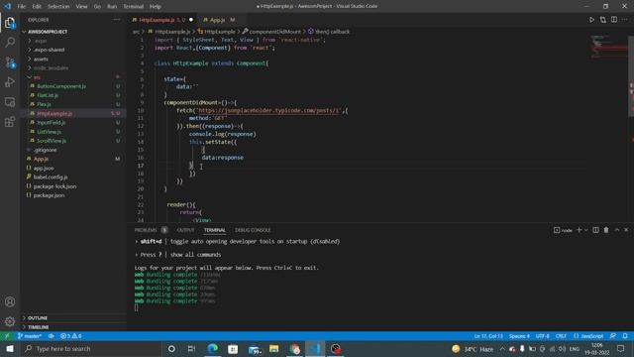Expand the assets folder

tap(41, 59)
